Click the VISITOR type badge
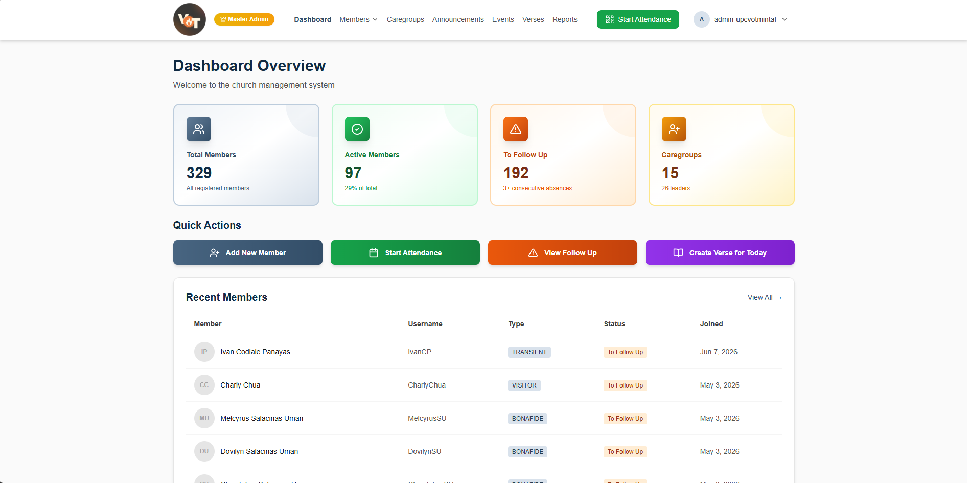 (524, 385)
